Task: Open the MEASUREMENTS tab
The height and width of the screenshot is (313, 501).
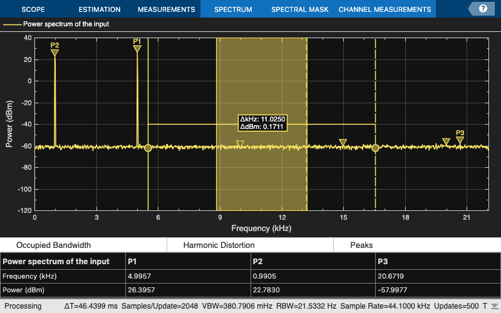Action: tap(166, 9)
